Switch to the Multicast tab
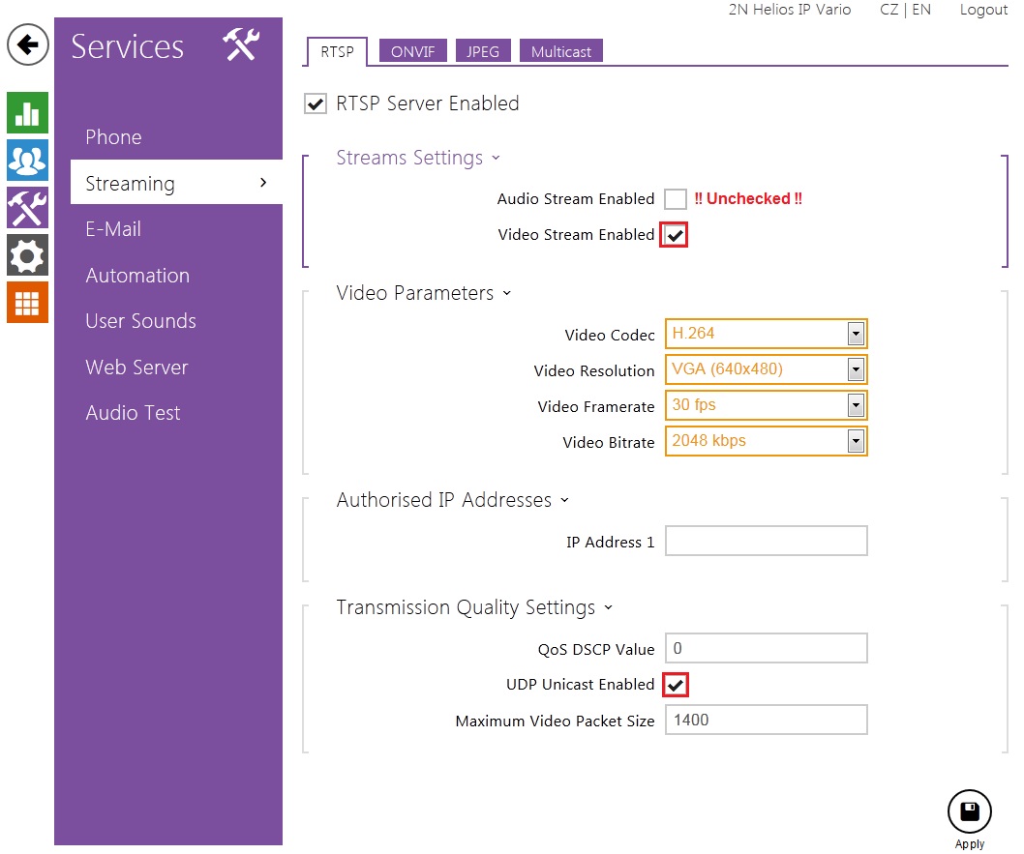Screen dimensions: 1024x854 [x=560, y=52]
